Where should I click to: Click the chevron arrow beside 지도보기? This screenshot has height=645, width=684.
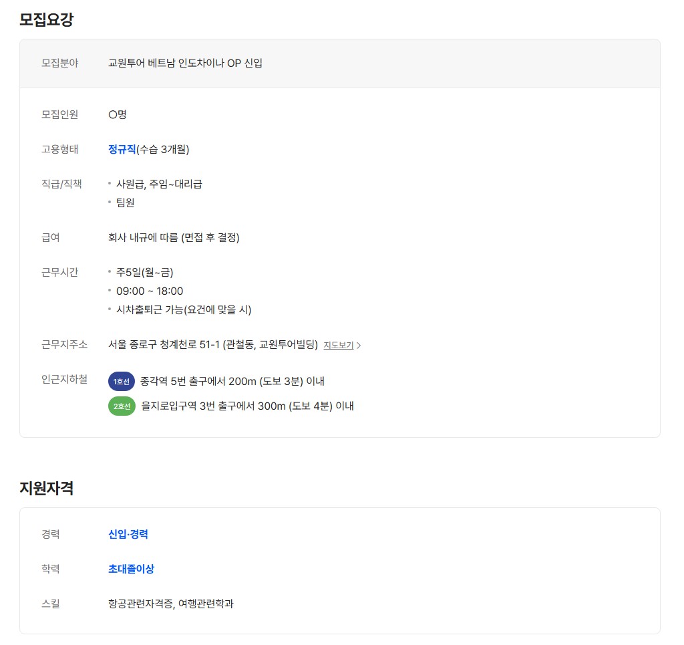coord(359,346)
